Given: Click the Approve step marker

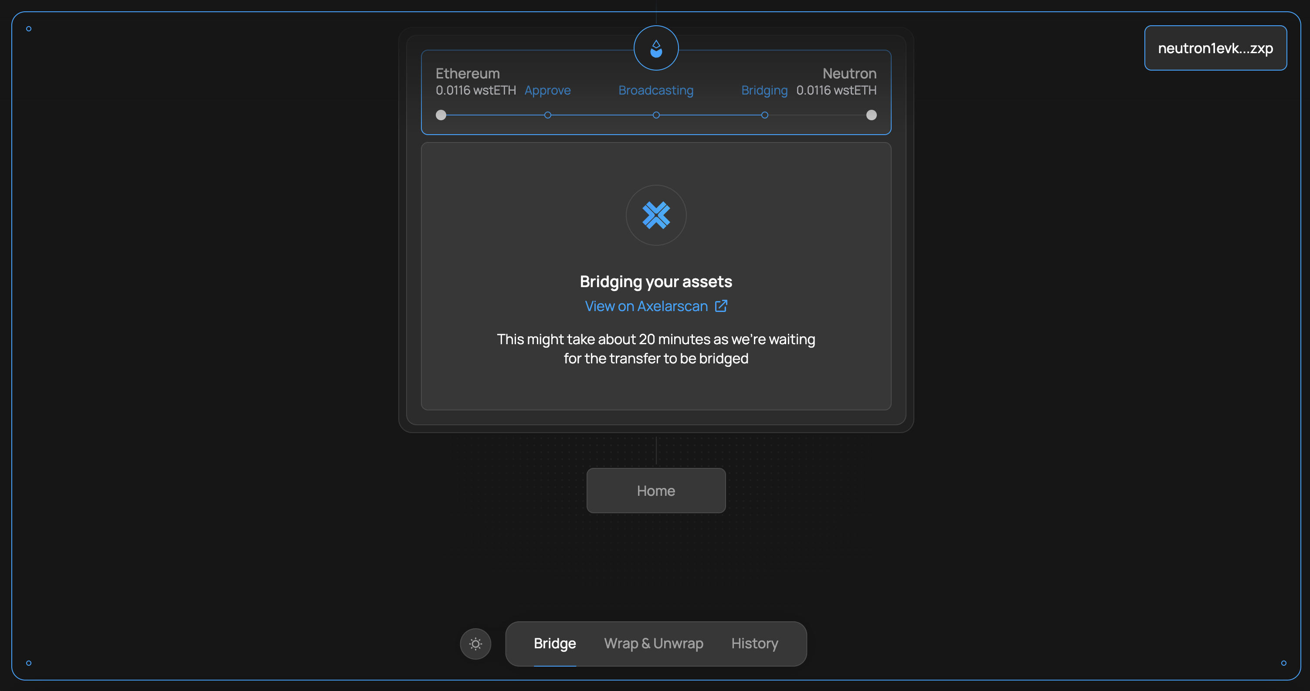Looking at the screenshot, I should (x=548, y=115).
